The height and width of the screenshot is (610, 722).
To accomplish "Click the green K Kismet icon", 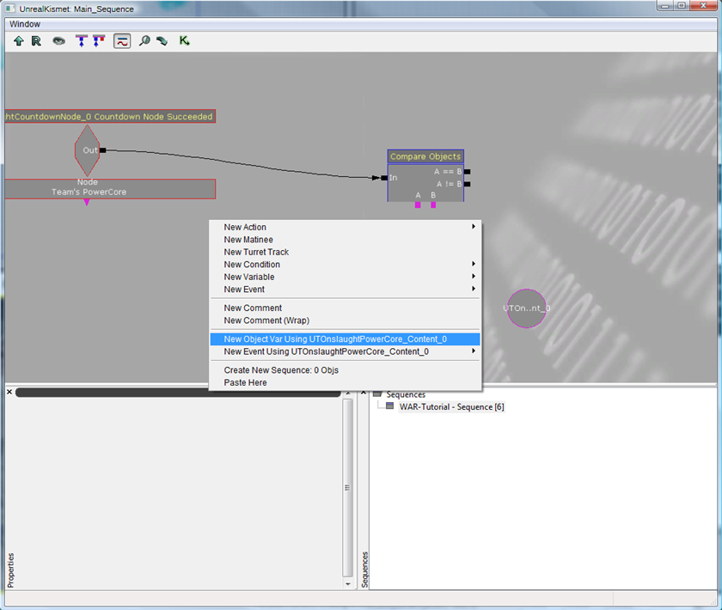I will pos(184,41).
